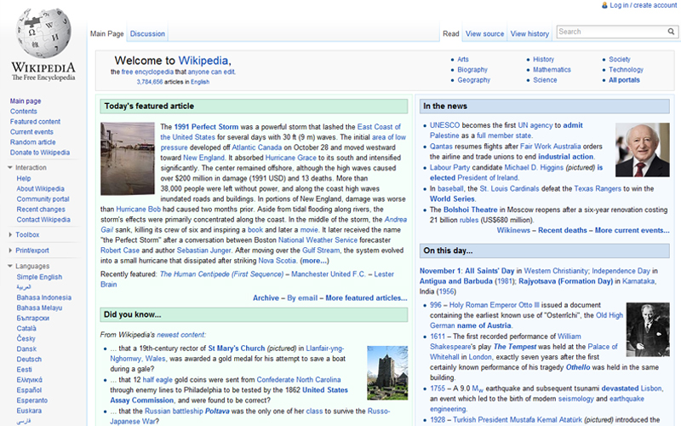Open the Geography portal
The width and height of the screenshot is (681, 426).
[x=474, y=80]
